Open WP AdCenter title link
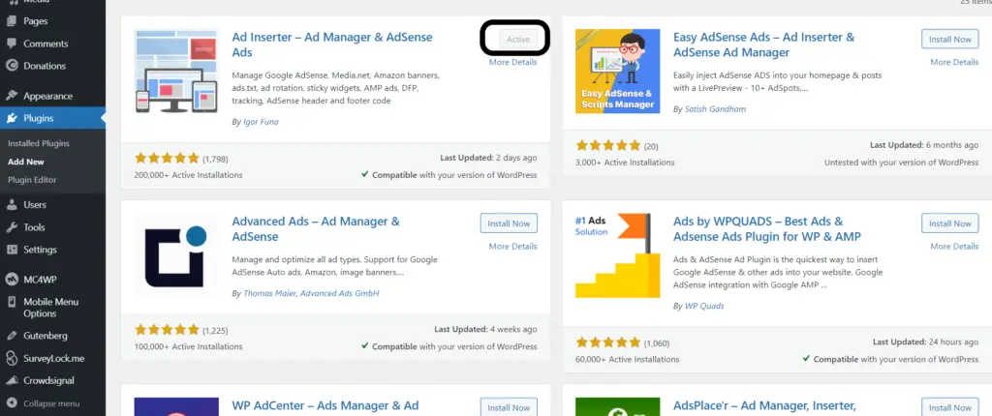 click(x=325, y=406)
